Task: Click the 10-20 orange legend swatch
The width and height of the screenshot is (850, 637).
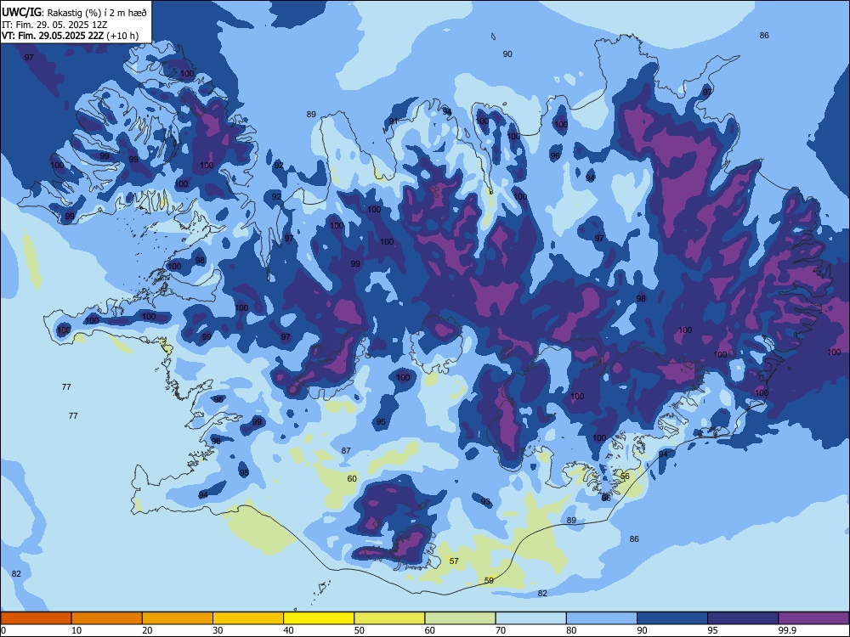Action: [x=107, y=618]
